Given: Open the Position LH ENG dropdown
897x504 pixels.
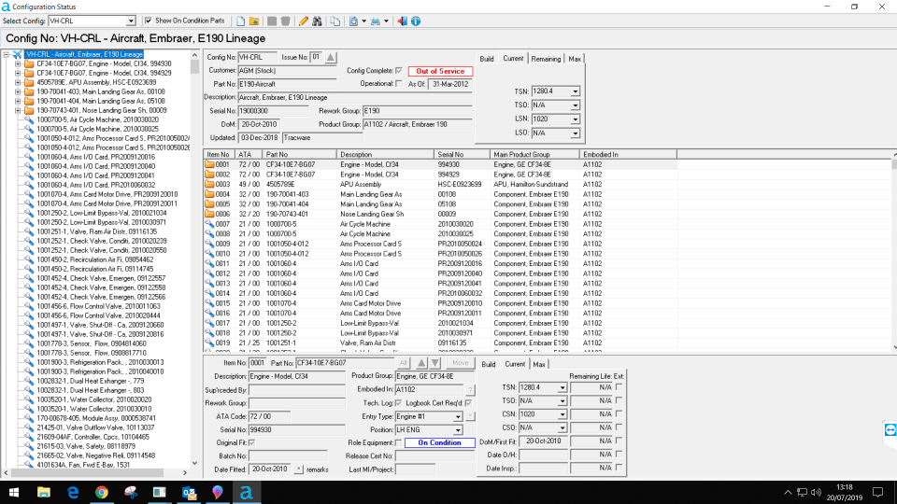Looking at the screenshot, I should pos(458,429).
